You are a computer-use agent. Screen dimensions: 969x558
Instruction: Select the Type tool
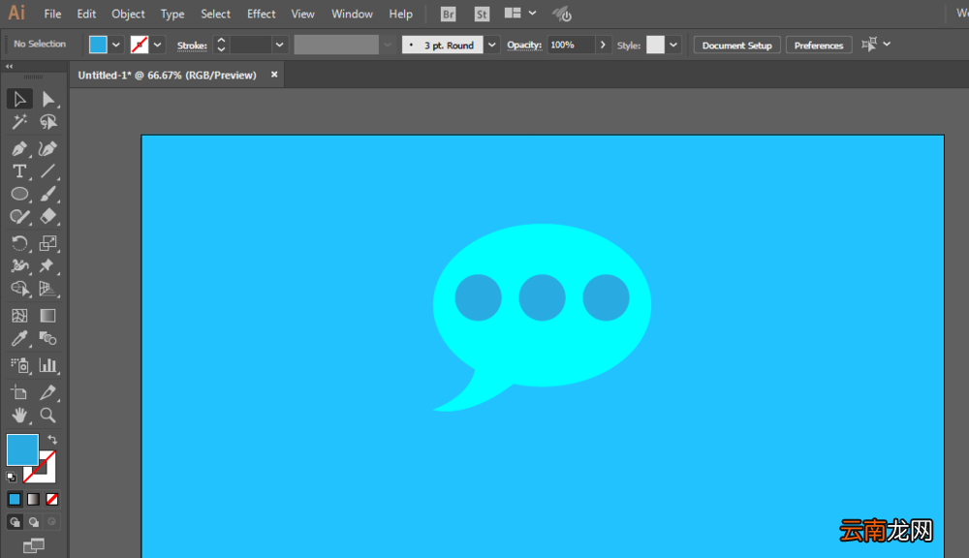(19, 171)
